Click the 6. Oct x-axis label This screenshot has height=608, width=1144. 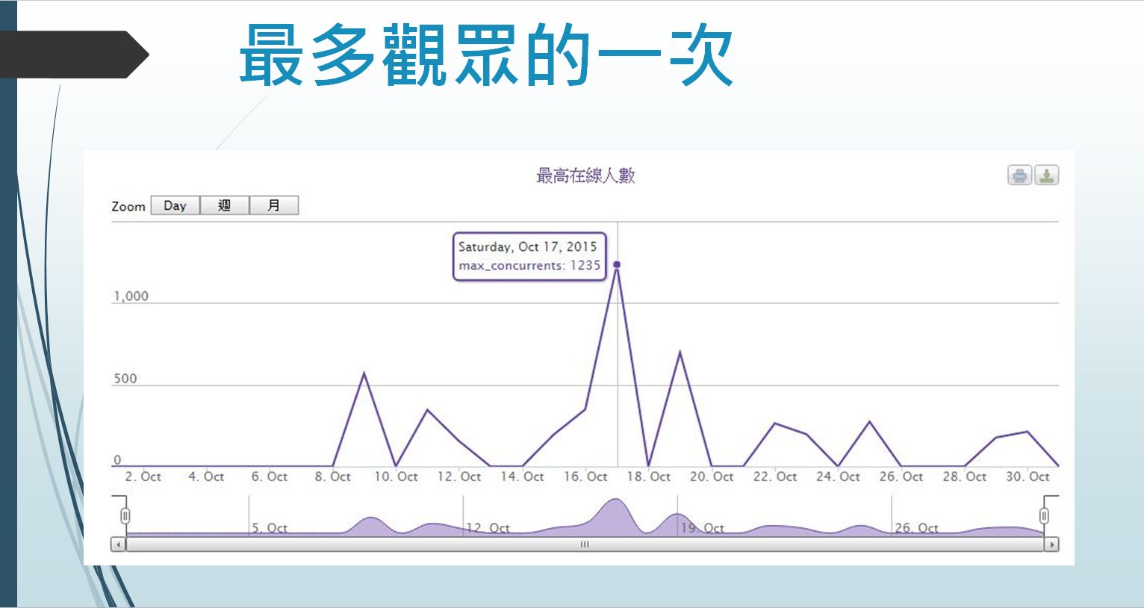270,477
